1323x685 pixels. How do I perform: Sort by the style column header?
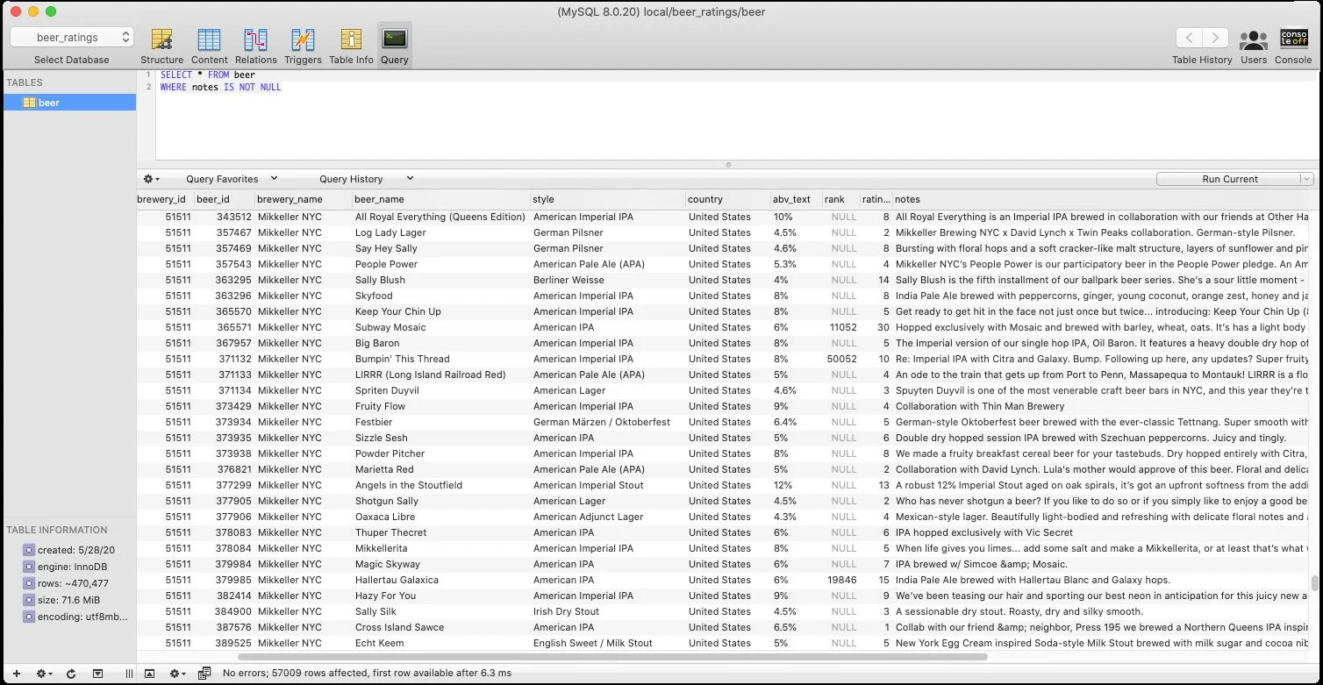607,199
